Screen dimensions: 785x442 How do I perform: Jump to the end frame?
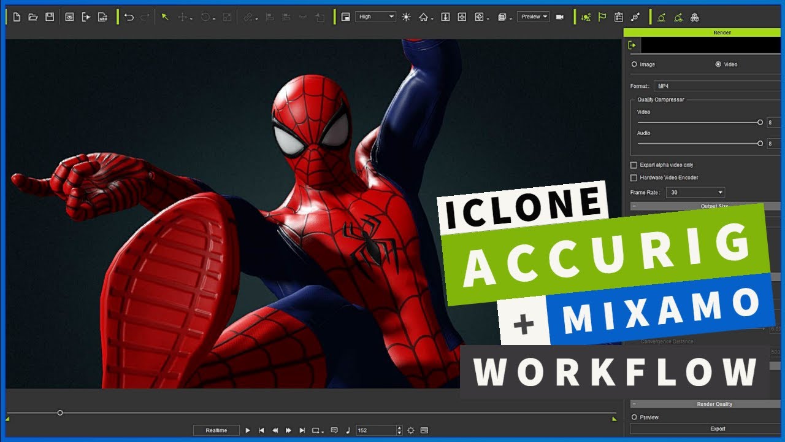[302, 430]
